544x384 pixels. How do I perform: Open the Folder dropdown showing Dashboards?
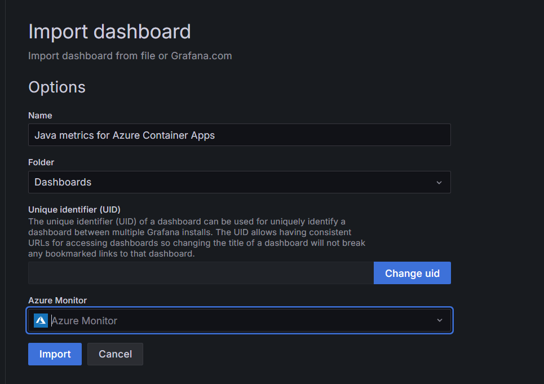(x=240, y=182)
